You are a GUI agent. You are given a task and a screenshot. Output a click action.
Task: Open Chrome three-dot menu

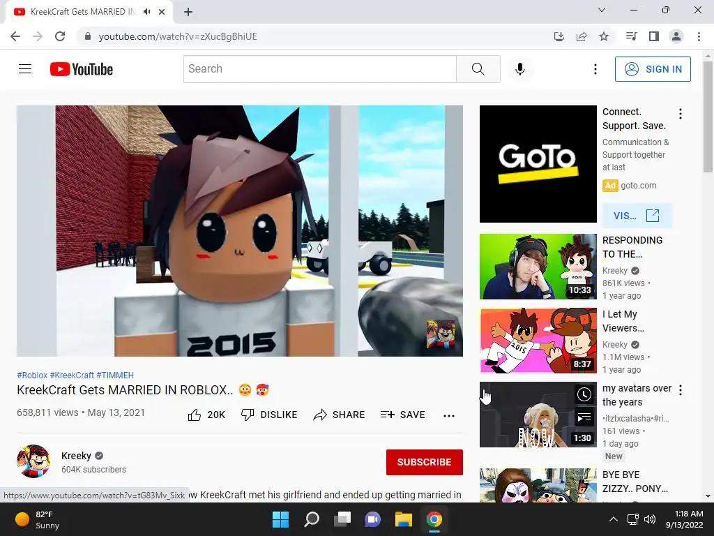(x=699, y=36)
